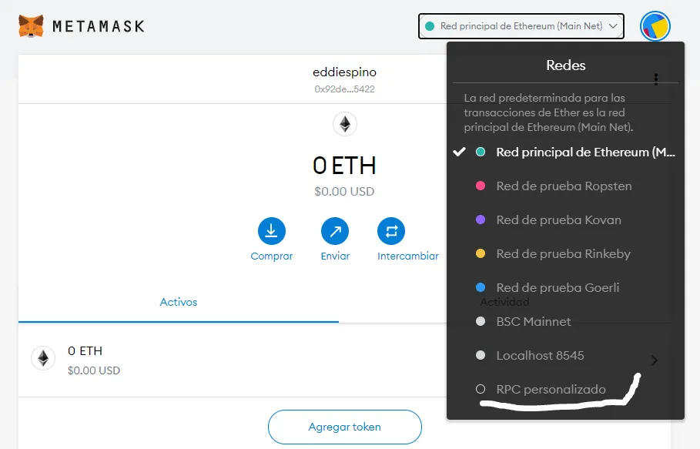
Task: Click the Agregar token button
Action: pyautogui.click(x=345, y=427)
